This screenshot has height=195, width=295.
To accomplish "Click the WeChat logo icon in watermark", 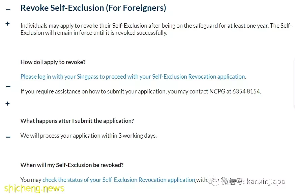I will click(214, 181).
